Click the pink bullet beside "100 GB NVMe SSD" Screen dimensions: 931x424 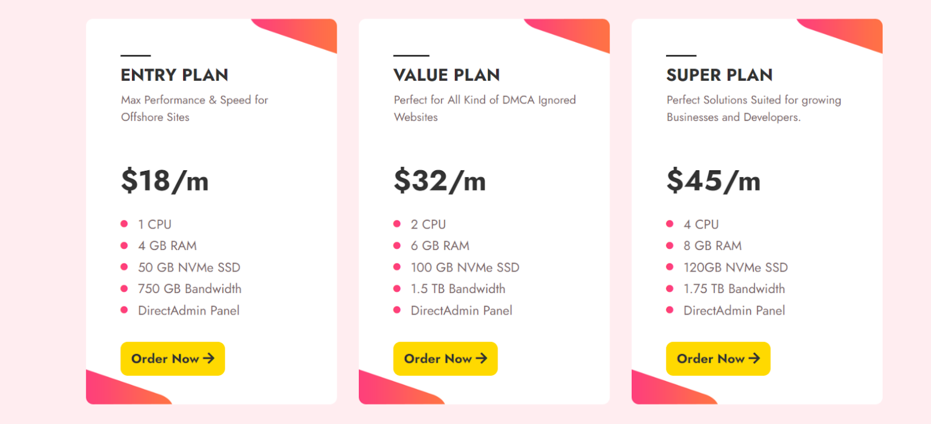(x=397, y=267)
